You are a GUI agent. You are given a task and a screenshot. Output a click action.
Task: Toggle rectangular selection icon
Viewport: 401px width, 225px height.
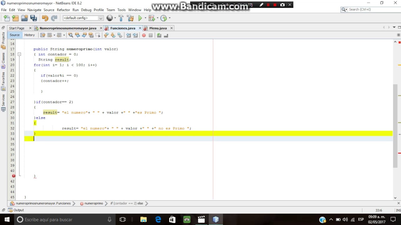pyautogui.click(x=98, y=35)
